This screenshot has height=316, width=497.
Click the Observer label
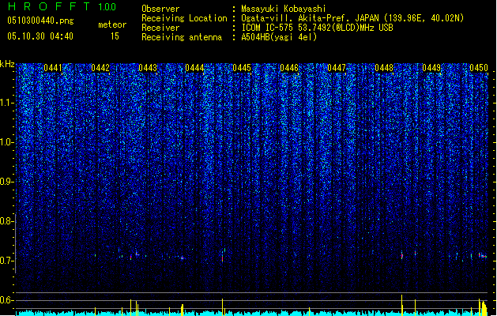pyautogui.click(x=160, y=9)
